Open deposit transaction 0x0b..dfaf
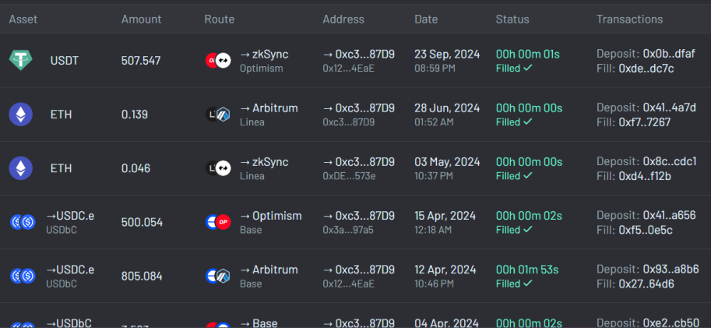This screenshot has width=711, height=328. point(669,54)
